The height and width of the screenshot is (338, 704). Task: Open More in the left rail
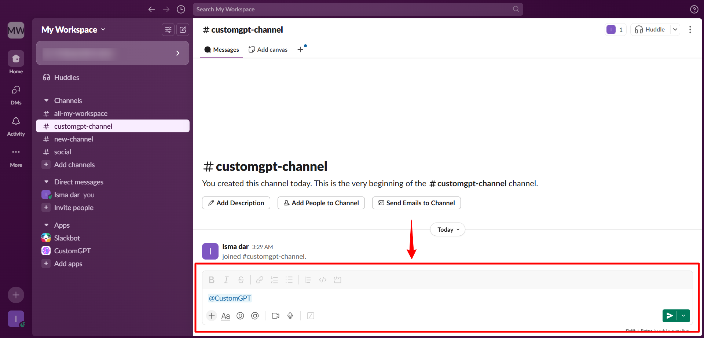pos(16,157)
